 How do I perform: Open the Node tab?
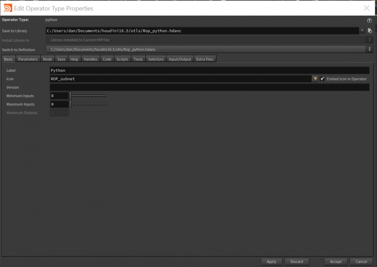pyautogui.click(x=47, y=59)
